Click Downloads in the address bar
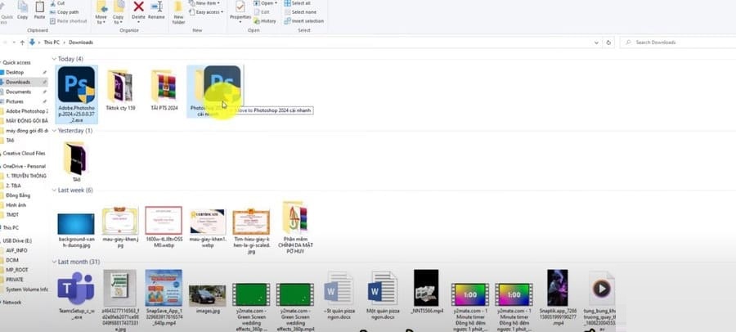Screen dimensions: 736x332 click(x=81, y=43)
